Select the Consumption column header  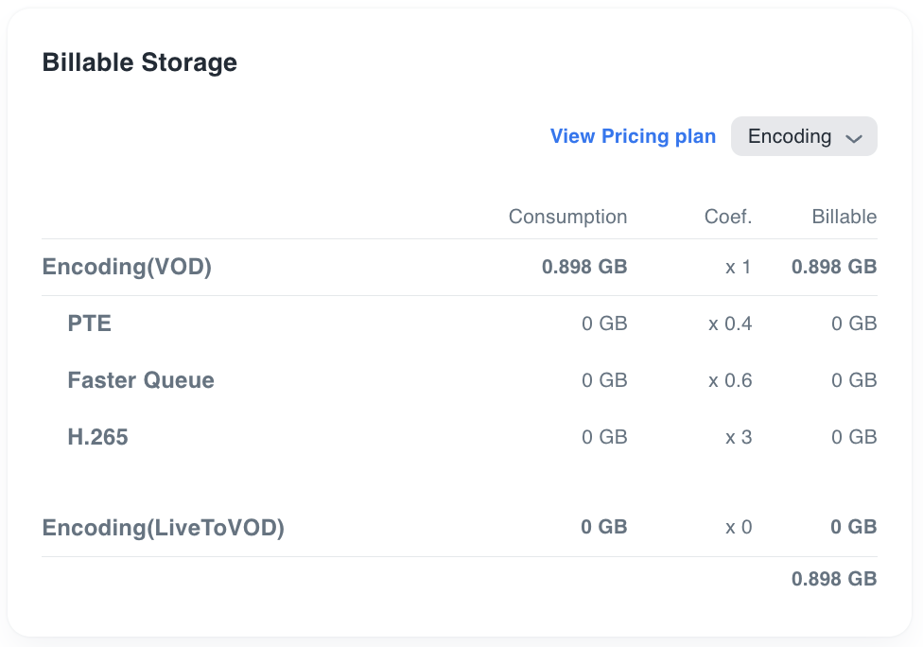tap(567, 217)
